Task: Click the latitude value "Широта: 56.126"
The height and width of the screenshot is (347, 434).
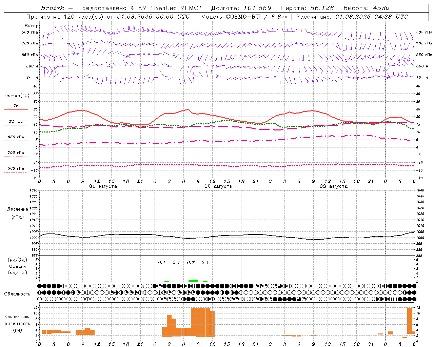Action: point(307,8)
